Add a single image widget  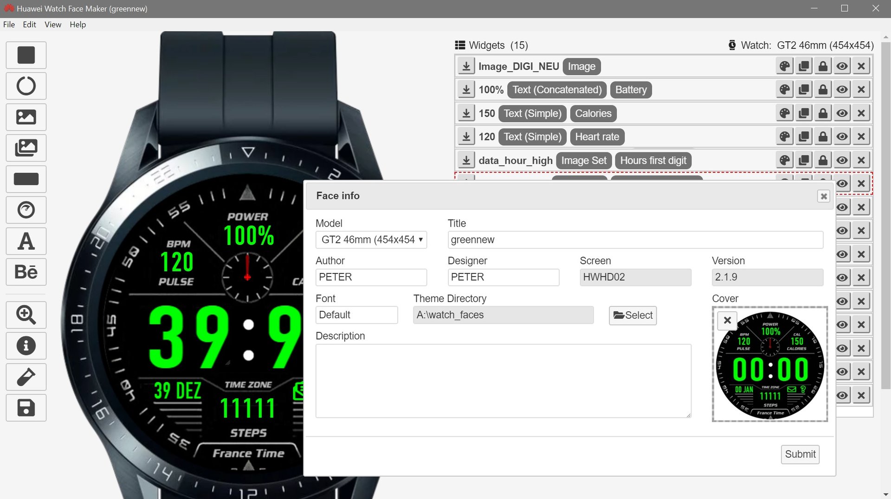tap(26, 117)
